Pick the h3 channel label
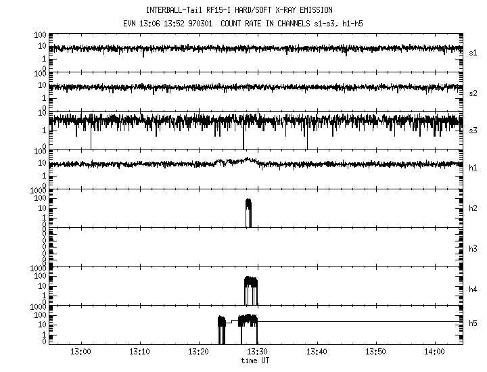Viewport: 487px width, 372px height. point(473,247)
